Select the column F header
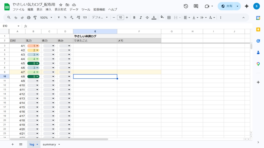The height and width of the screenshot is (148, 264). pyautogui.click(x=139, y=31)
